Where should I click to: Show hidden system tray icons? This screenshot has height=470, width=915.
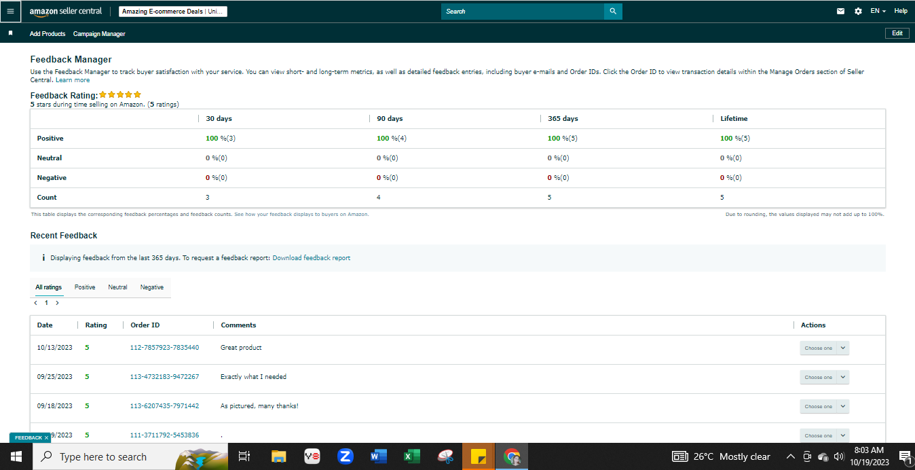790,456
